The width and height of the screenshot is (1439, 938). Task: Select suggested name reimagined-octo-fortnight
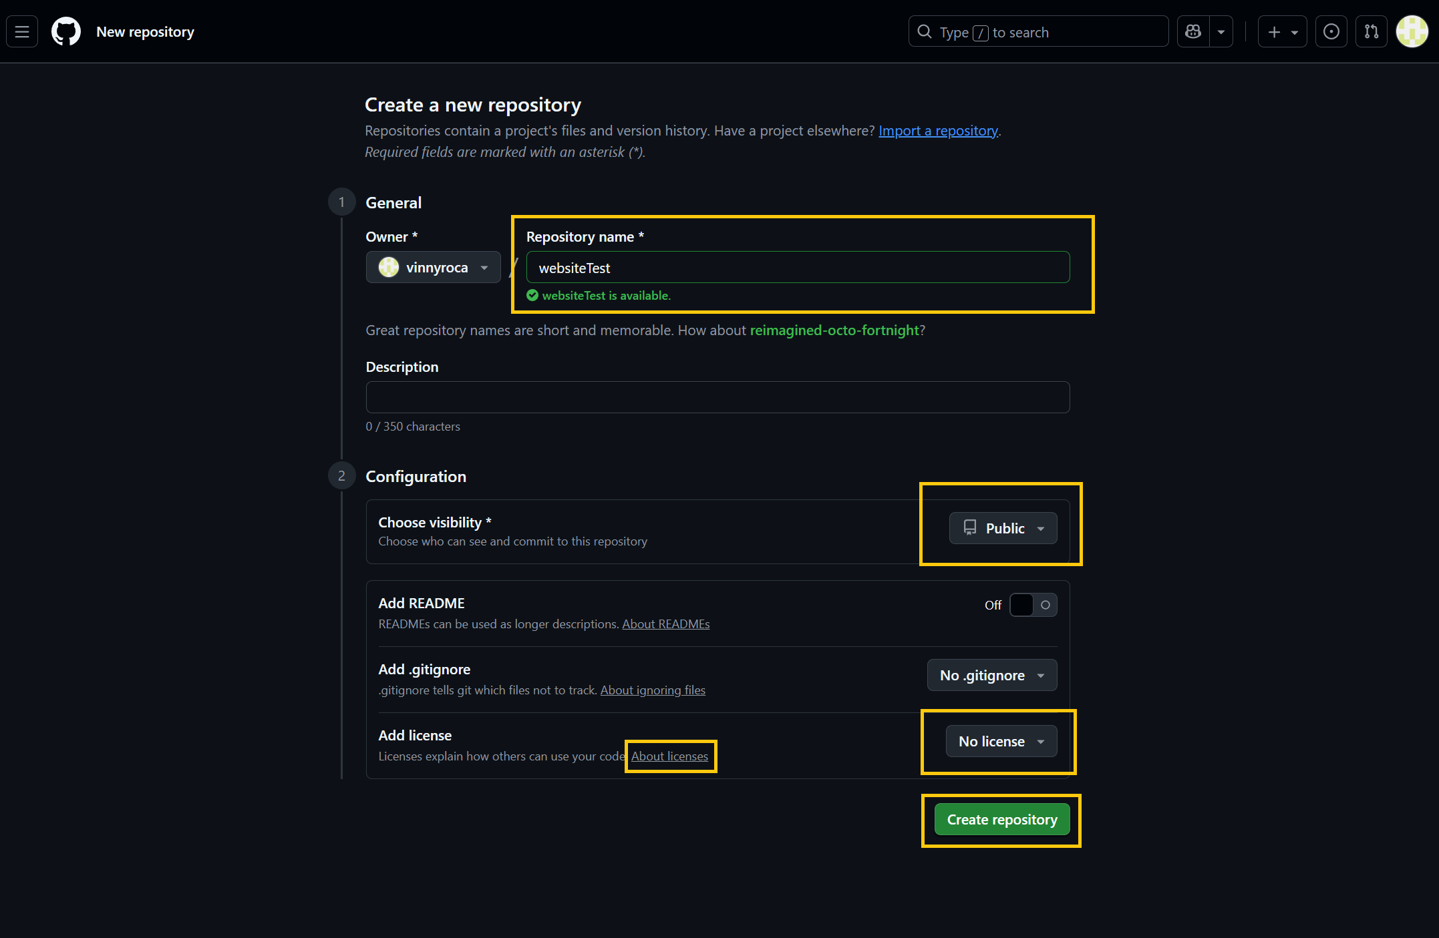pyautogui.click(x=834, y=330)
